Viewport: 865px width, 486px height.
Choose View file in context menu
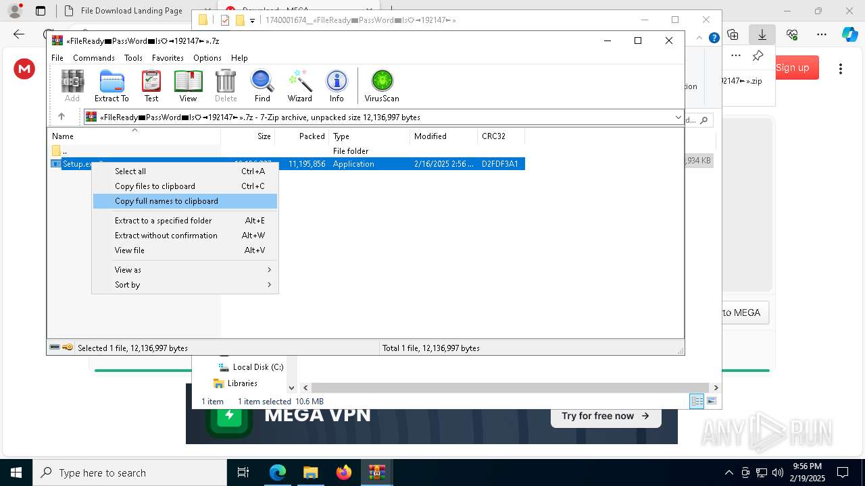pos(185,250)
